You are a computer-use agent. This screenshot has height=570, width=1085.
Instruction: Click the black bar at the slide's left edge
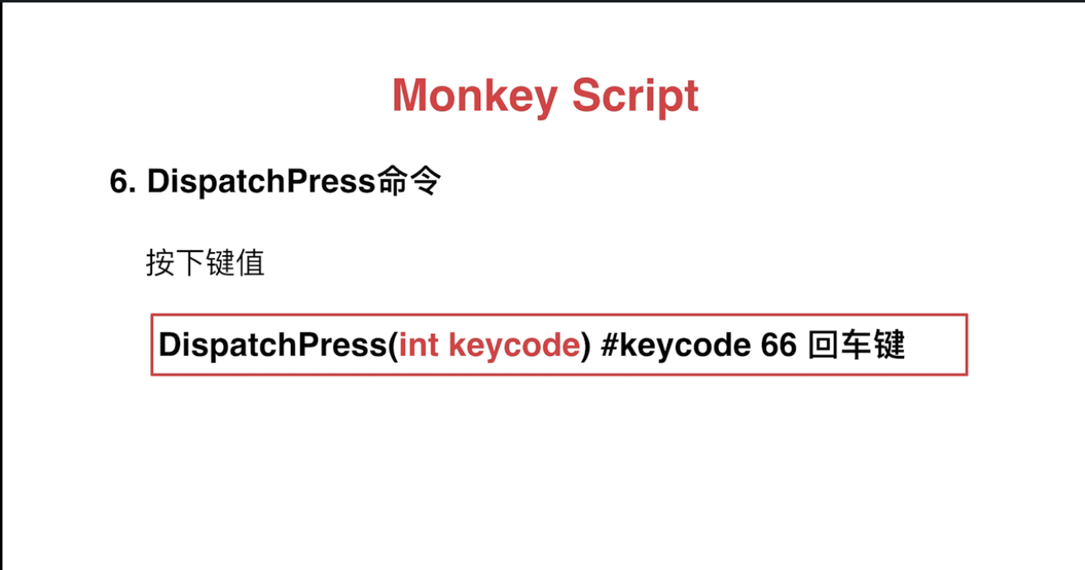click(1, 285)
